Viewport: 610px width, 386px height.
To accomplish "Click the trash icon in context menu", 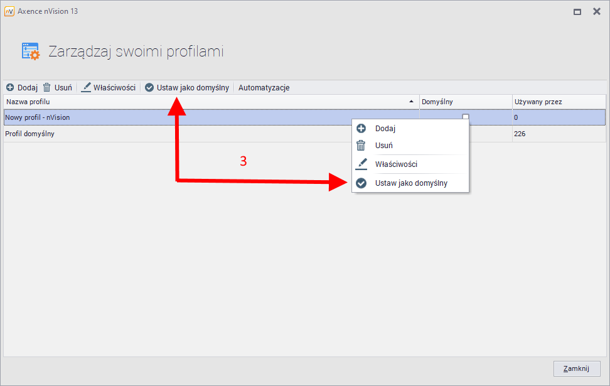I will (361, 146).
